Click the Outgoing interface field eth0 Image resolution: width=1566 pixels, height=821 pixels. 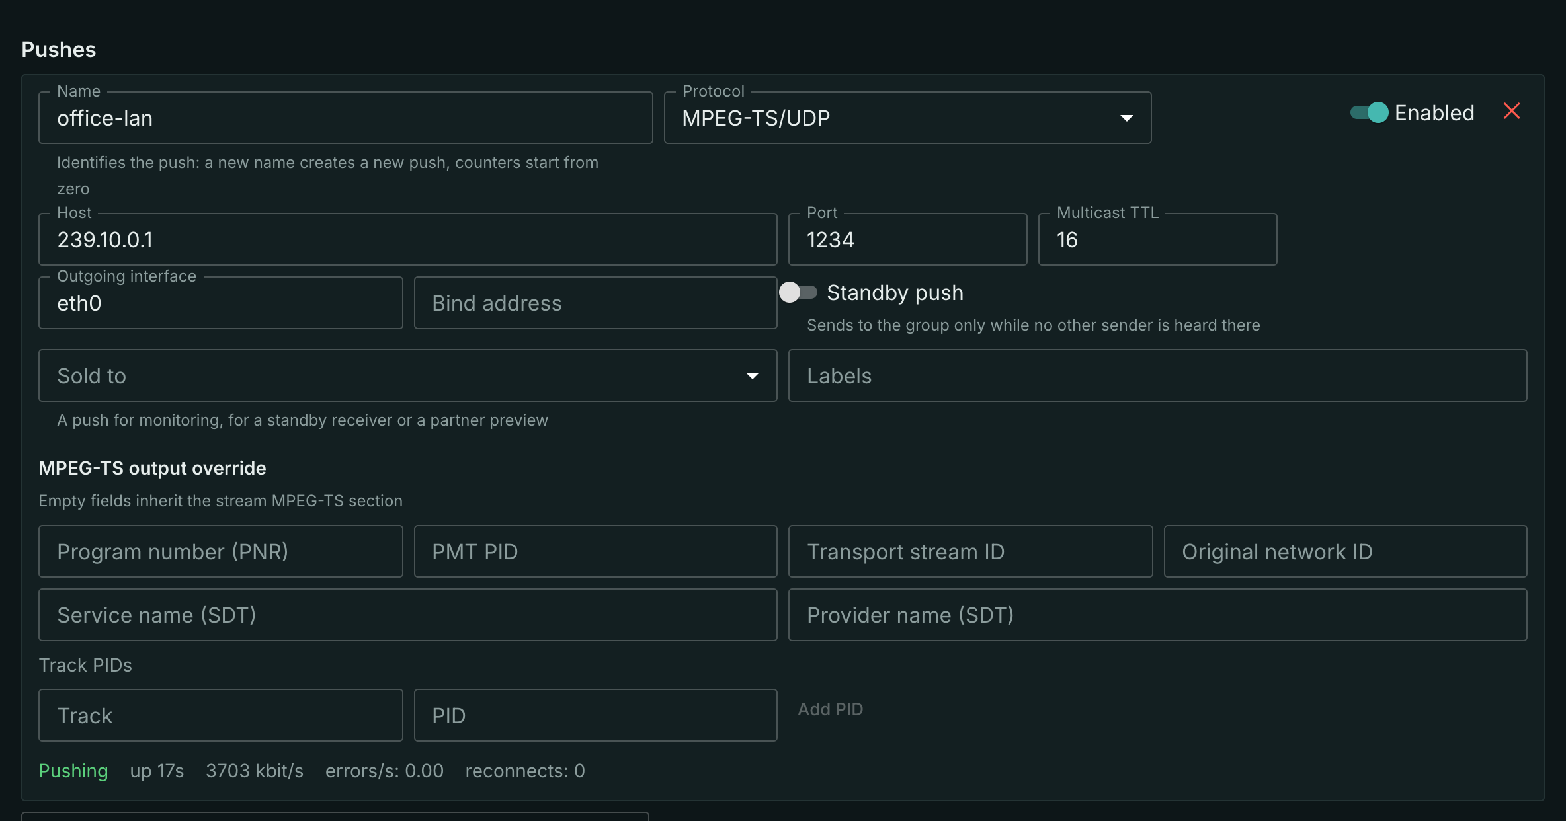pos(221,303)
